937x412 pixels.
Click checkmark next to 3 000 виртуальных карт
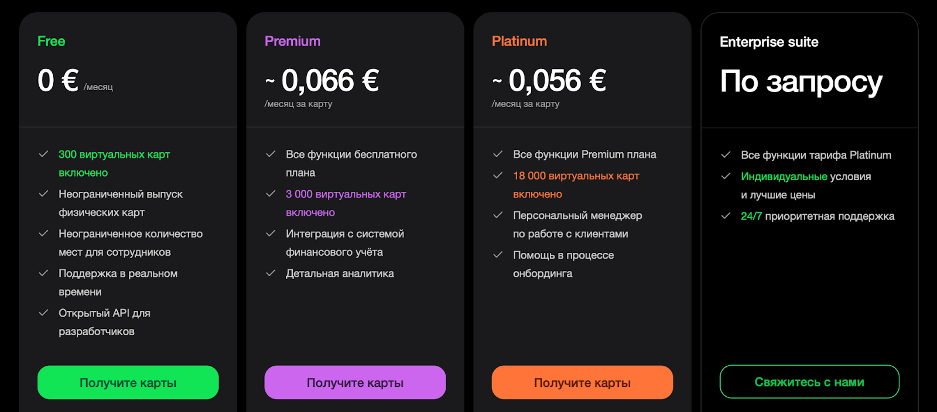271,193
